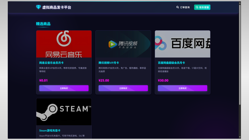Click the Steam product banner image
249x140 pixels.
64,112
